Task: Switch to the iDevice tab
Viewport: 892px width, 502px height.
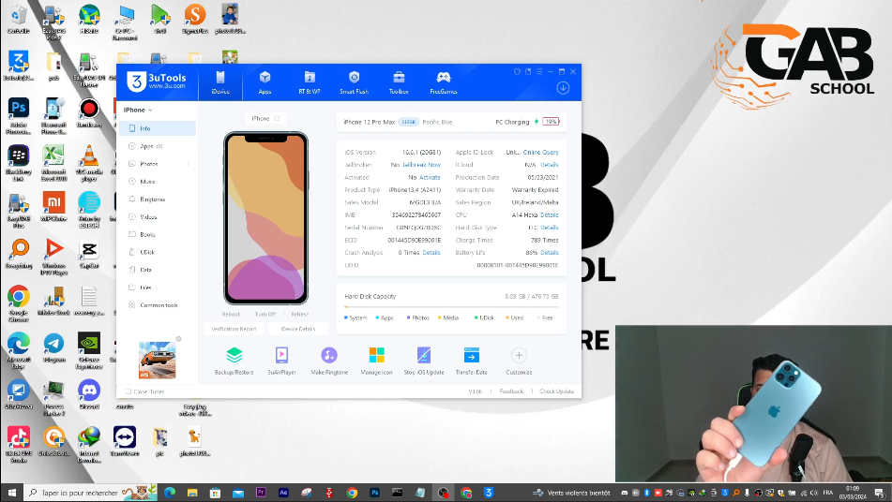Action: click(x=220, y=82)
